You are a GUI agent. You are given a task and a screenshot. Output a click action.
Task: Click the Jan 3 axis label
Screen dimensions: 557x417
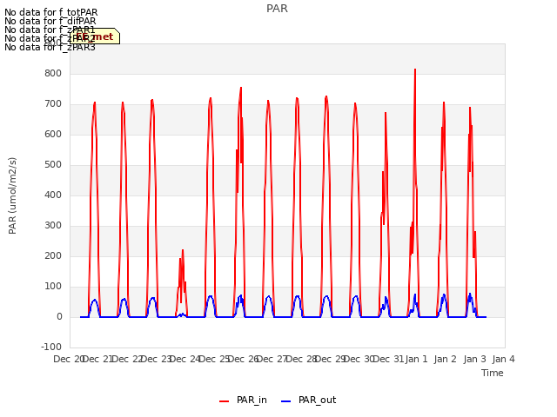[474, 359]
